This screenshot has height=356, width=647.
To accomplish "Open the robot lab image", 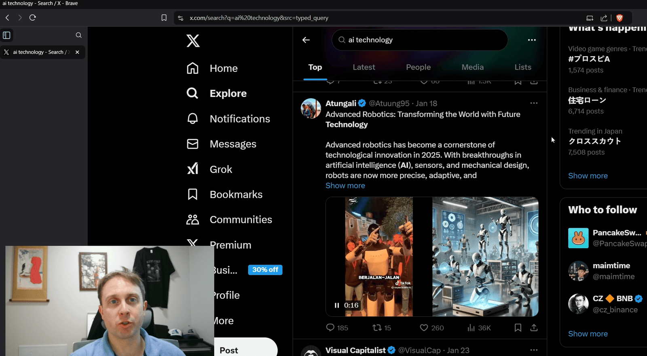I will 485,257.
